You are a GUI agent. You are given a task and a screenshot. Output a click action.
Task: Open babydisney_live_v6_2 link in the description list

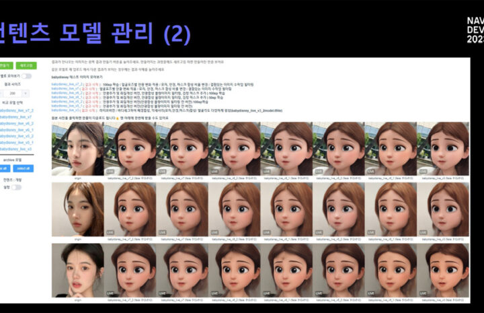click(x=67, y=93)
